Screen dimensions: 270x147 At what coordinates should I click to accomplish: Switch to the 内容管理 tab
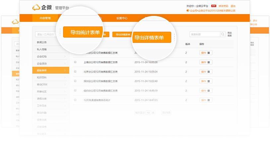click(x=45, y=18)
